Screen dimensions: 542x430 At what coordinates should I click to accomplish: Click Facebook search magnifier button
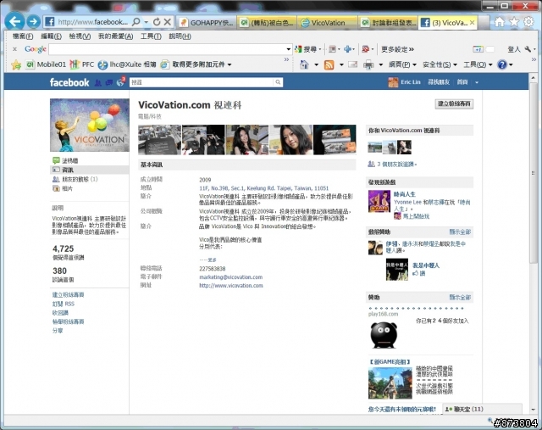click(x=278, y=82)
